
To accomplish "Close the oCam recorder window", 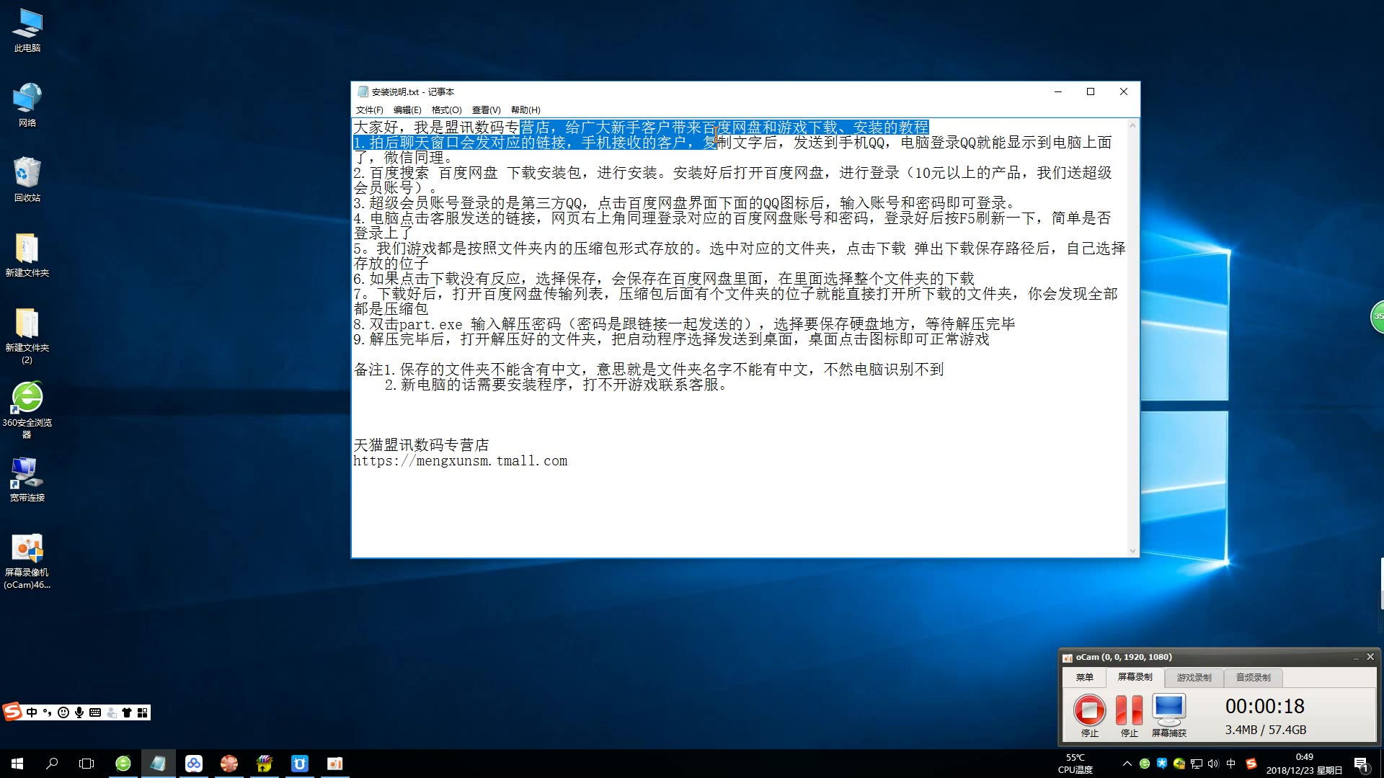I will click(x=1370, y=657).
